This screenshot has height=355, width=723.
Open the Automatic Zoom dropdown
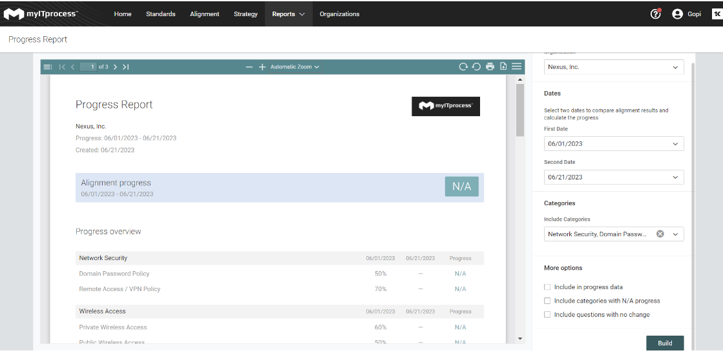click(295, 67)
